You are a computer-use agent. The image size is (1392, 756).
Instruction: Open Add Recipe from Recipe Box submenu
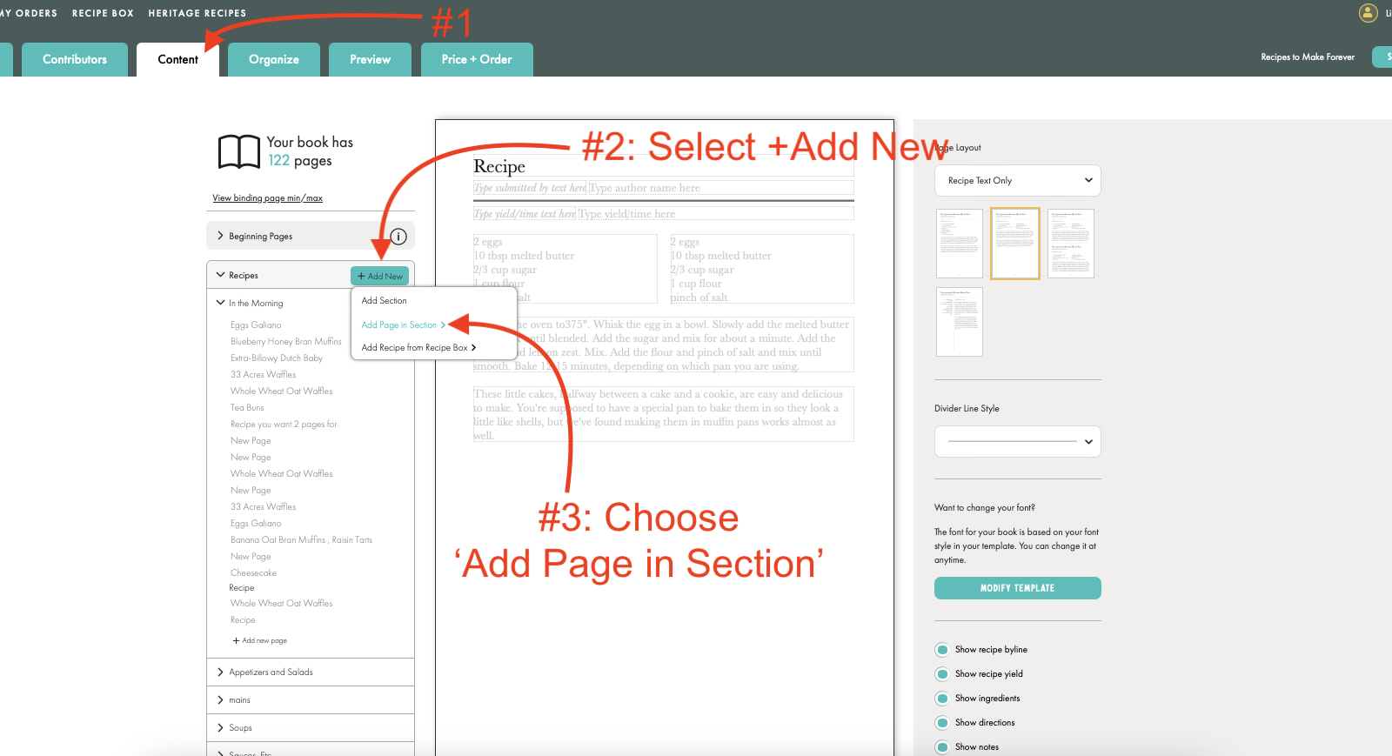tap(418, 348)
